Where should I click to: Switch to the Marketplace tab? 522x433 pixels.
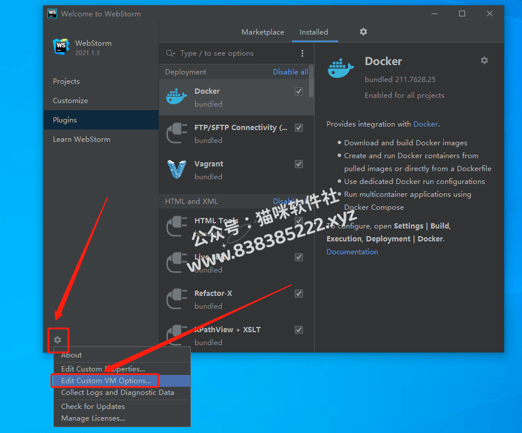(x=262, y=32)
